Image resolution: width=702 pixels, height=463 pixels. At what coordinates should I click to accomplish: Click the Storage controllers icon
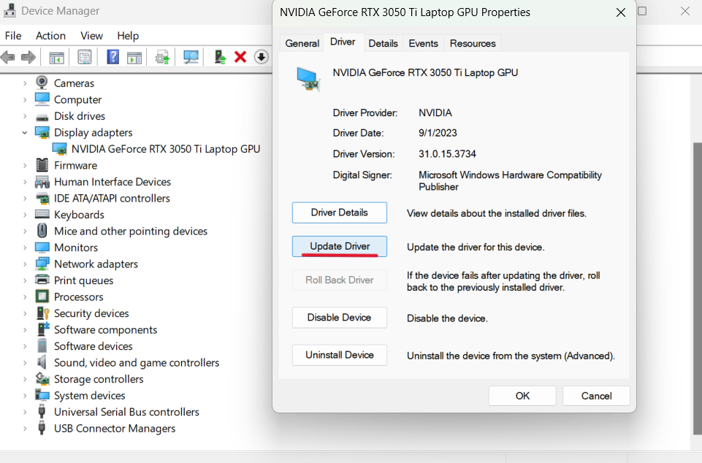click(42, 379)
